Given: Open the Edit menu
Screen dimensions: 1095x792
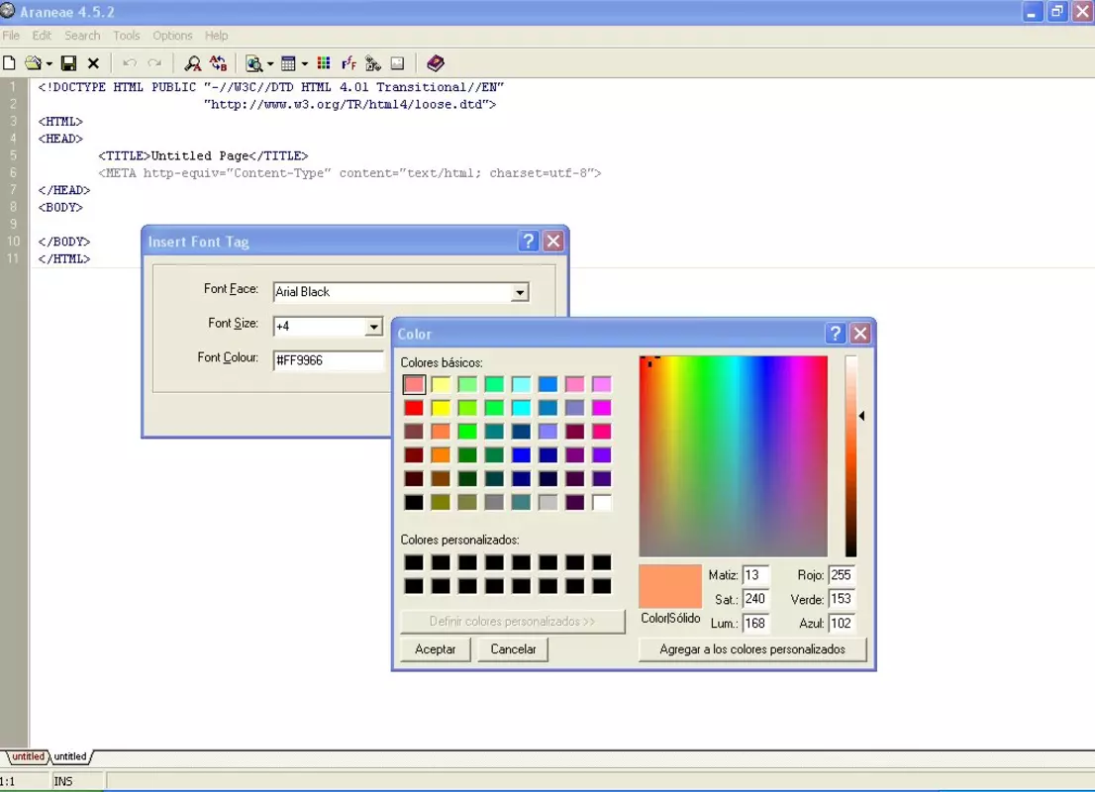Looking at the screenshot, I should pos(42,36).
